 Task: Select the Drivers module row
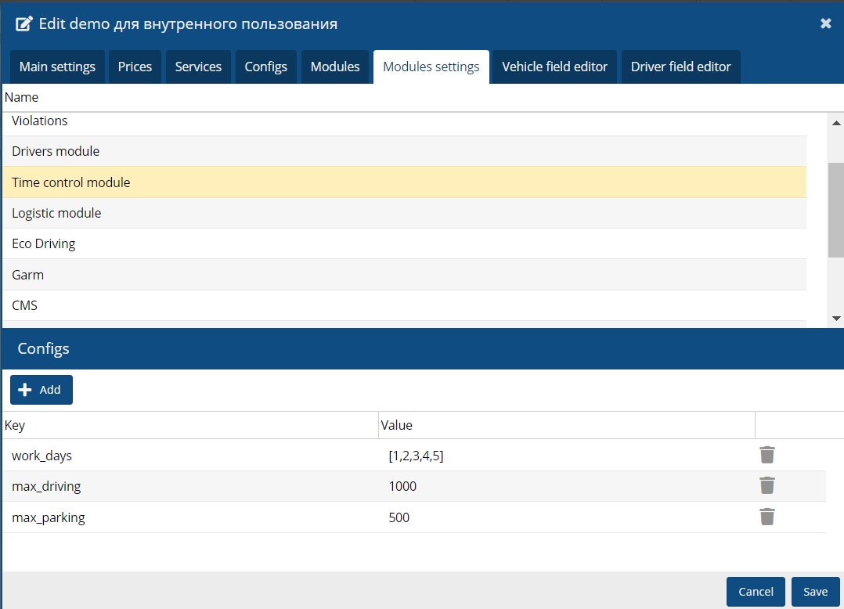coord(56,151)
